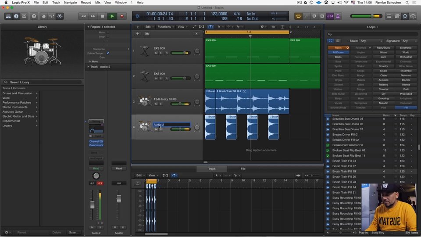Image resolution: width=421 pixels, height=237 pixels.
Task: Expand the Track: Audio 2 section
Action: [x=88, y=67]
